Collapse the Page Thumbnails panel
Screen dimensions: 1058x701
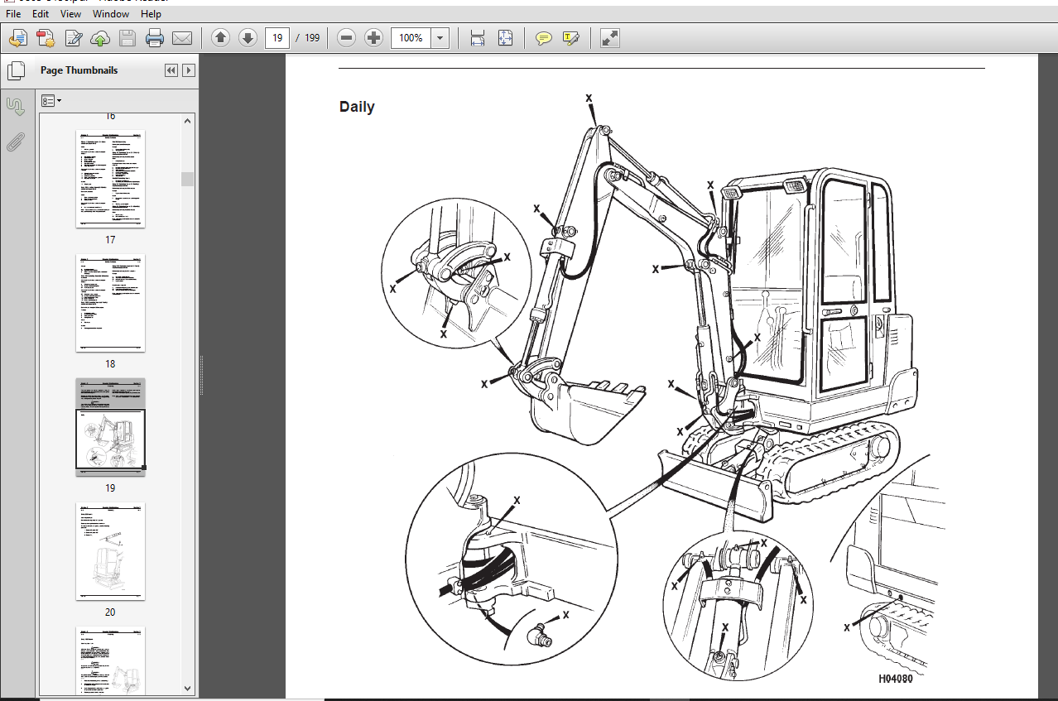coord(171,70)
